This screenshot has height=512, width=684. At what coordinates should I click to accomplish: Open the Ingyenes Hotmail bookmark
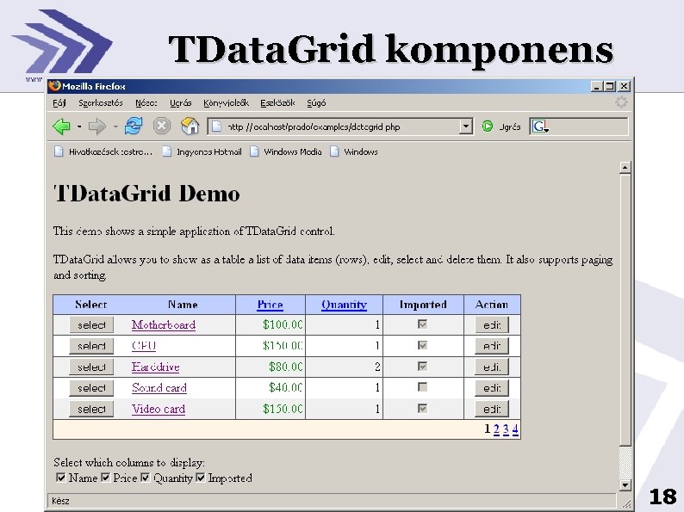202,151
